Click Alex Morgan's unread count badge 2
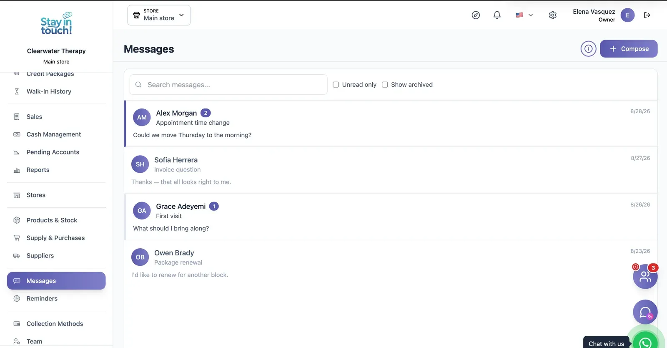The height and width of the screenshot is (348, 667). coord(206,113)
